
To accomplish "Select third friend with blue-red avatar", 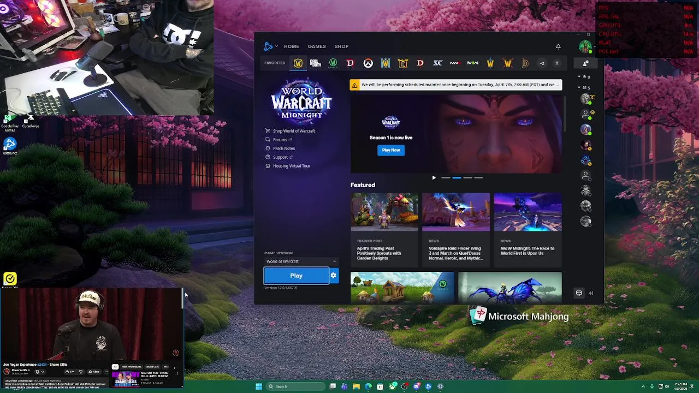I will [586, 130].
